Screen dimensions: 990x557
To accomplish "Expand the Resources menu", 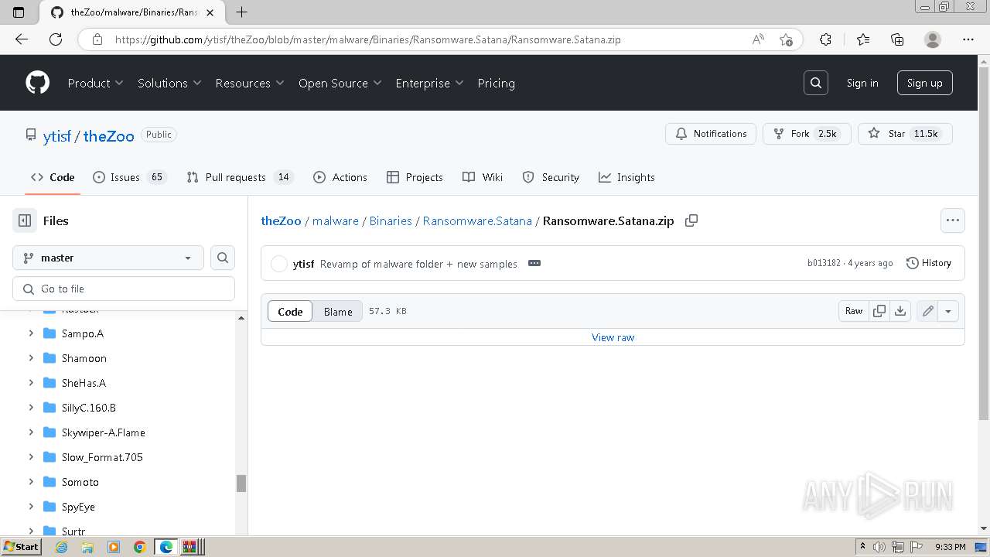I will pyautogui.click(x=250, y=83).
